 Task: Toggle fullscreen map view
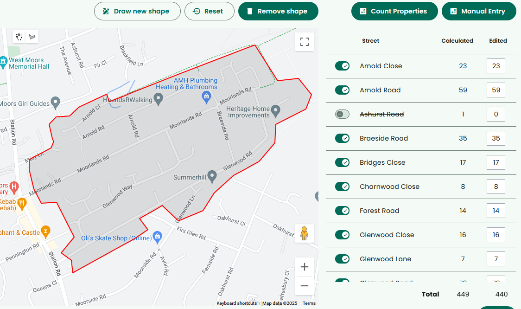[305, 42]
